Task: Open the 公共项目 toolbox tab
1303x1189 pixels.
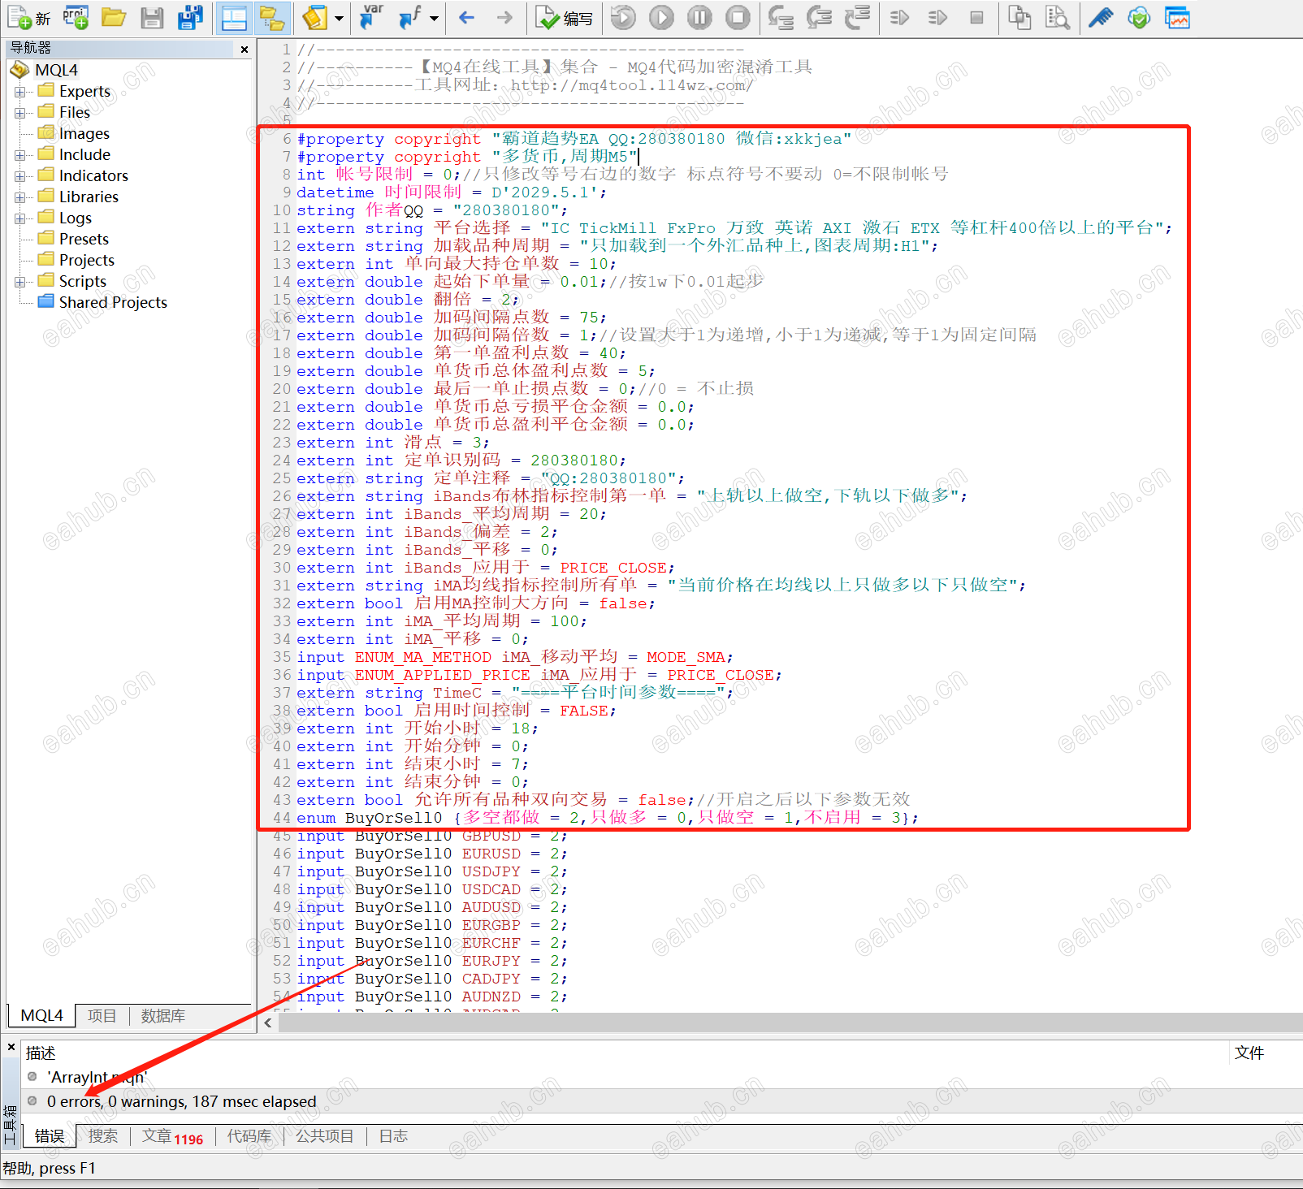Action: [324, 1136]
